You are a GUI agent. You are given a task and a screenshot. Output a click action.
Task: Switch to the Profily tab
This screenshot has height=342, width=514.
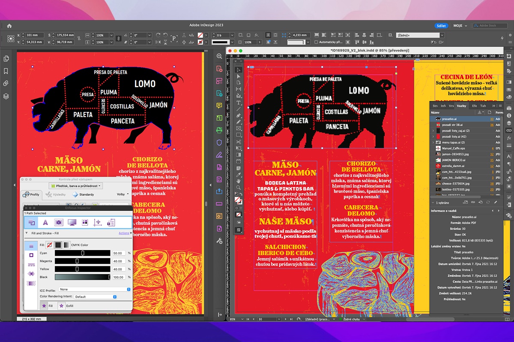point(31,195)
